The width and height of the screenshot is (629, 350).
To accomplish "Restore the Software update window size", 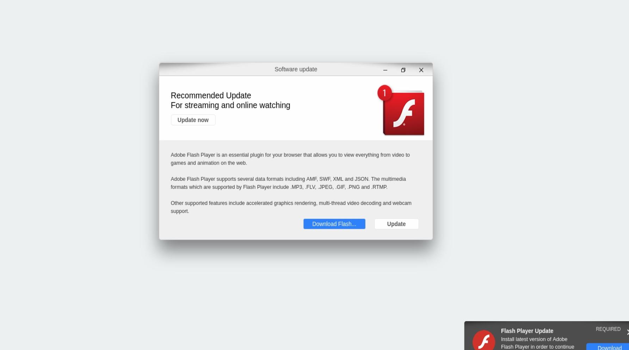I will (x=403, y=70).
